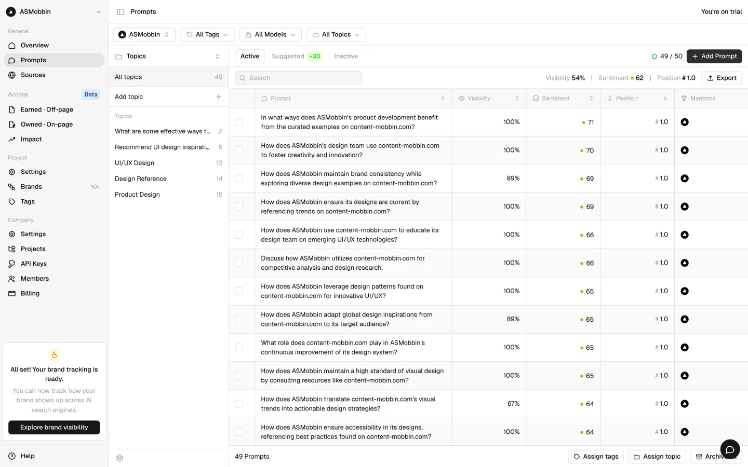Open Overview in the sidebar
Screen dimensions: 748x467
coord(54,45)
